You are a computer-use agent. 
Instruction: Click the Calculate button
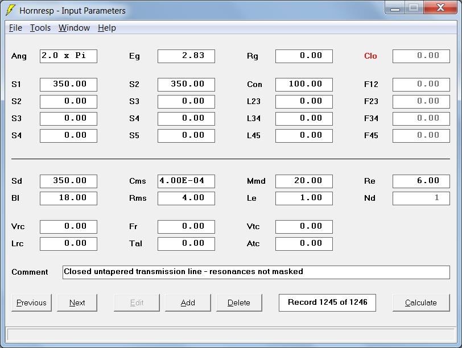coord(421,303)
